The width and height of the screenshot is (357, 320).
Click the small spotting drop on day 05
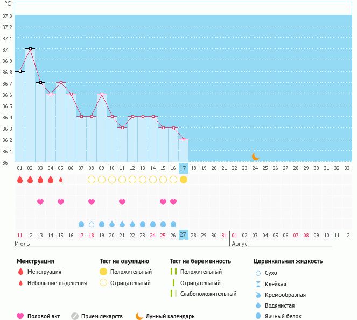(x=61, y=180)
